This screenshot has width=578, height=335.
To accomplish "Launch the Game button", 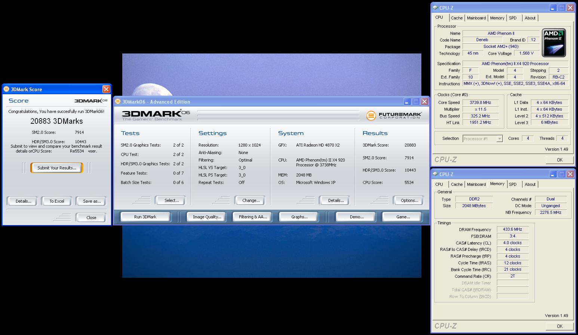I will pos(403,217).
